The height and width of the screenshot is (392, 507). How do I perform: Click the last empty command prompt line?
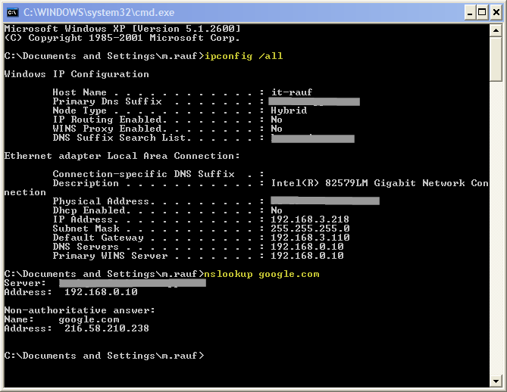coord(104,356)
